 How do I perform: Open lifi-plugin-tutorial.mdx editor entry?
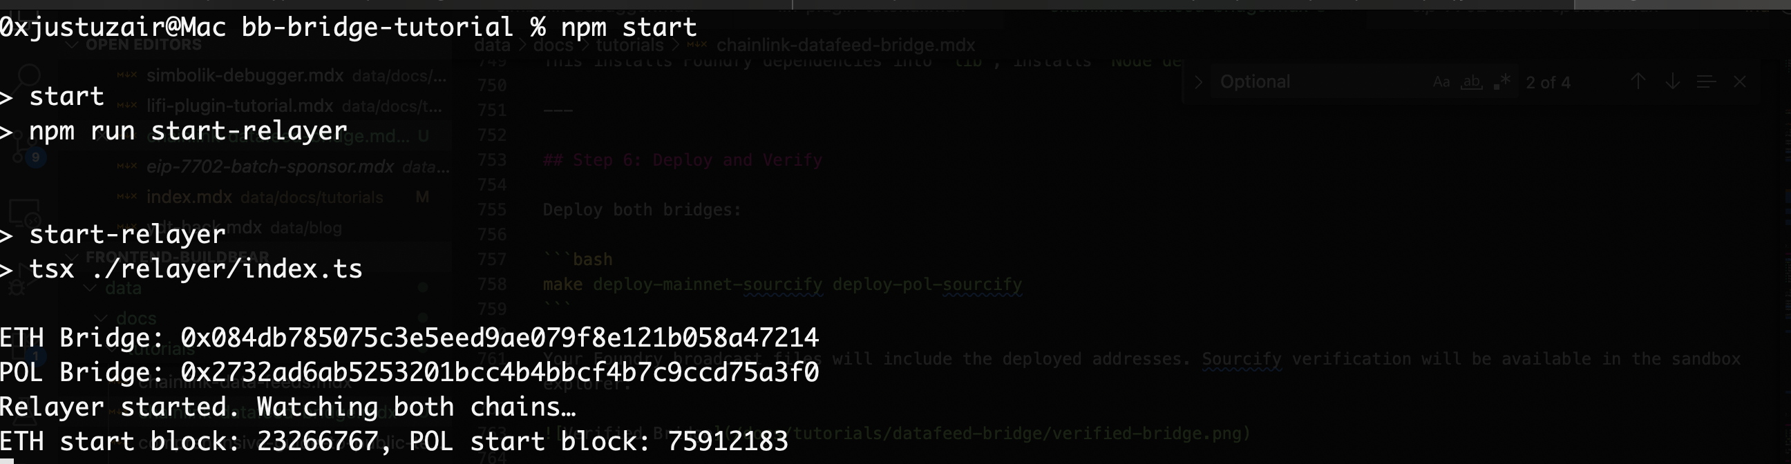(x=240, y=106)
